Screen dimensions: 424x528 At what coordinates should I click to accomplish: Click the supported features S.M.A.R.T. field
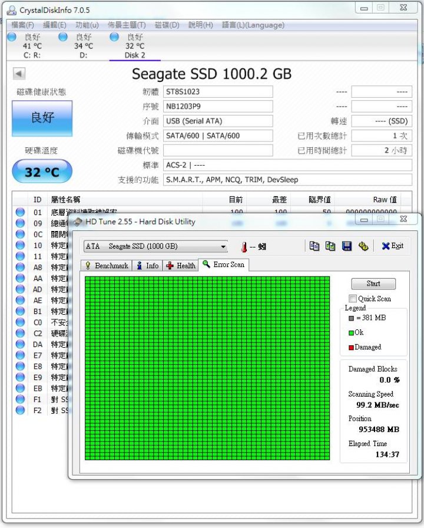[288, 180]
